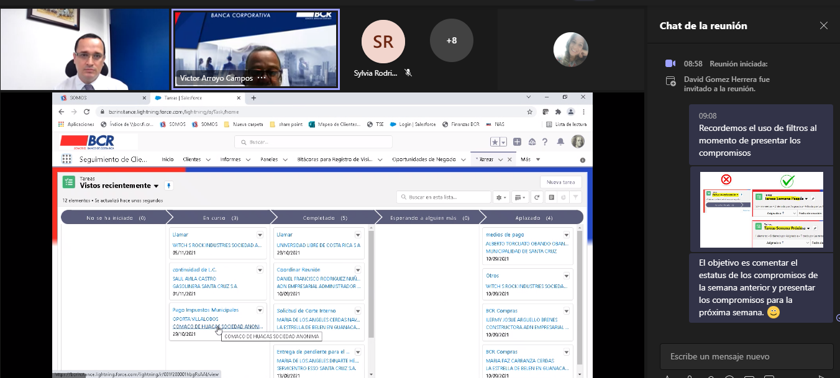Image resolution: width=840 pixels, height=378 pixels.
Task: Open the Aplicaciones bookmarks shortcut
Action: pyautogui.click(x=76, y=124)
